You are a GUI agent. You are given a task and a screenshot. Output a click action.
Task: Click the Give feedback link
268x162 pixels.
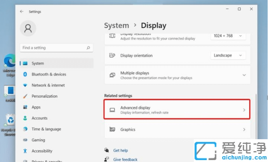tap(125, 159)
